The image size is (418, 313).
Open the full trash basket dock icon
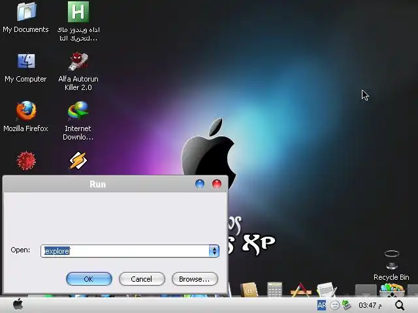point(392,290)
